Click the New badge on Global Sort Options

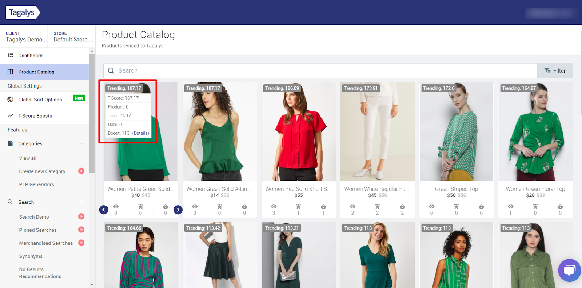(79, 98)
